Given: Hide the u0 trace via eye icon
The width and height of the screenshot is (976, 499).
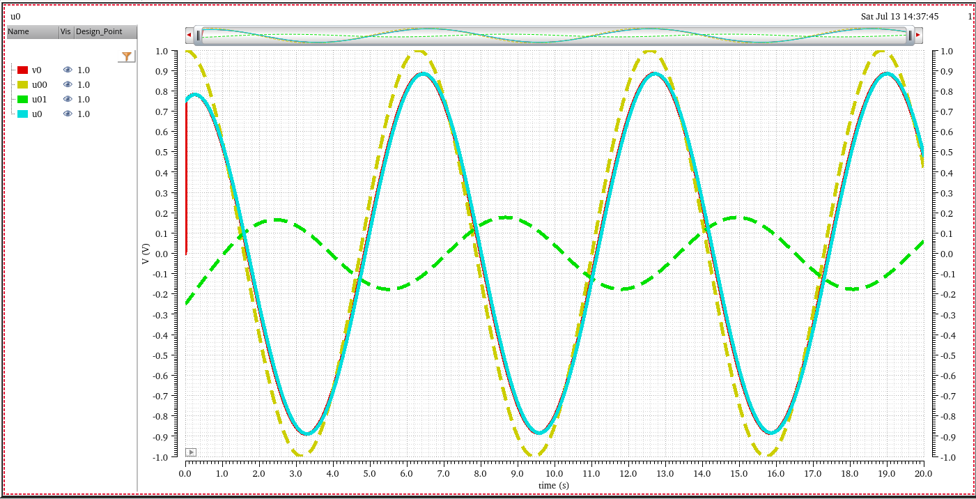Looking at the screenshot, I should point(68,114).
